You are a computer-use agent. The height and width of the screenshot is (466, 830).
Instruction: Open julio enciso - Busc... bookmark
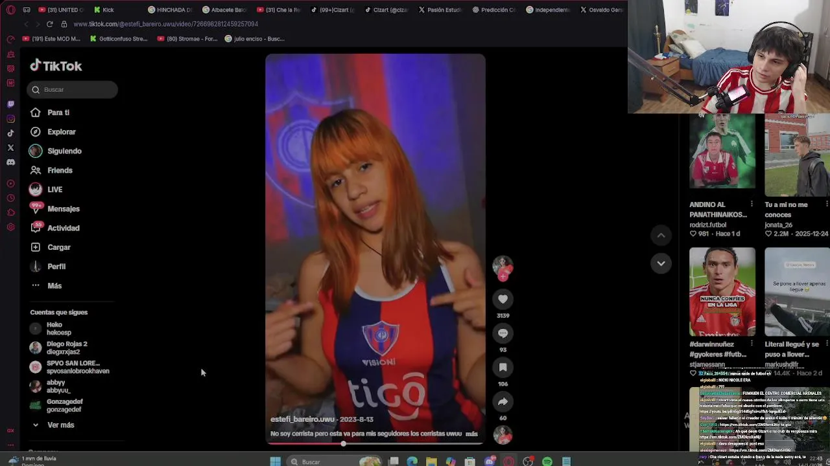(254, 39)
